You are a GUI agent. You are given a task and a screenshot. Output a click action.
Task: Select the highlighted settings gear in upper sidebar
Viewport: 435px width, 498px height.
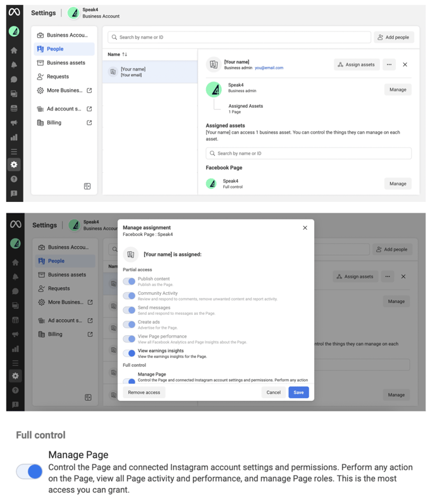[x=14, y=165]
